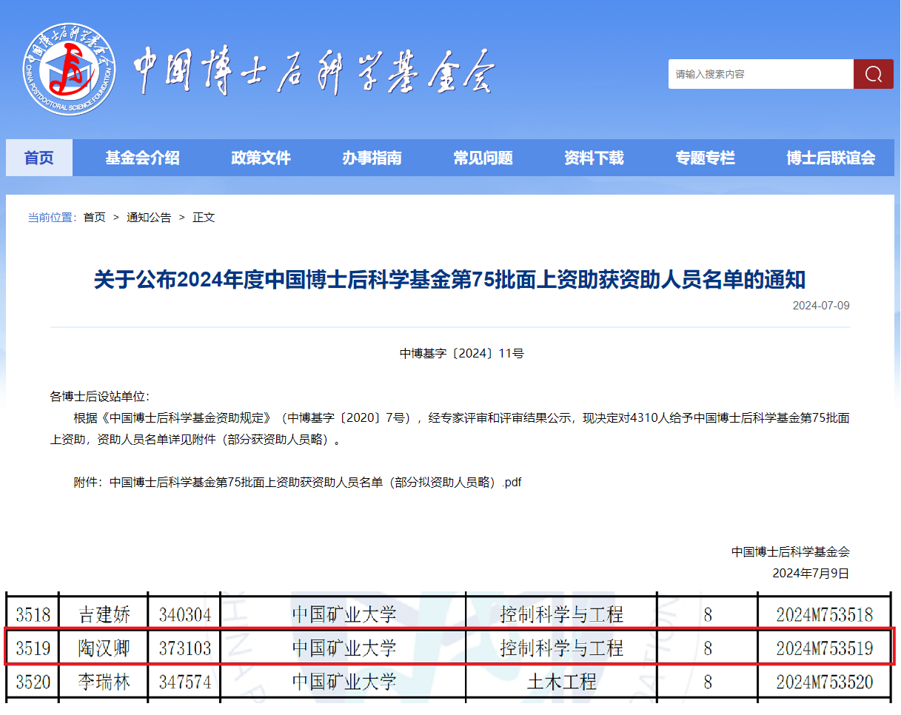Viewport: 901px width, 715px height.
Task: Open the 政策文件 menu item
Action: (261, 158)
